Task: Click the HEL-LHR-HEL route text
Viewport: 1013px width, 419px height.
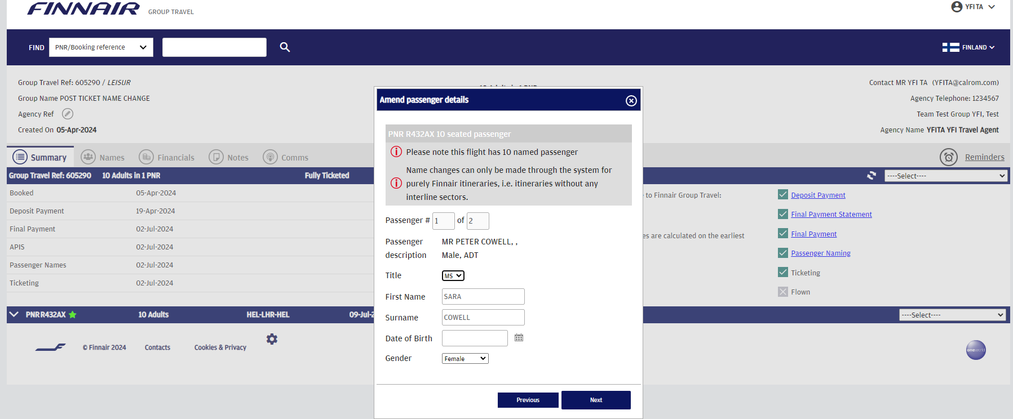Action: coord(268,314)
